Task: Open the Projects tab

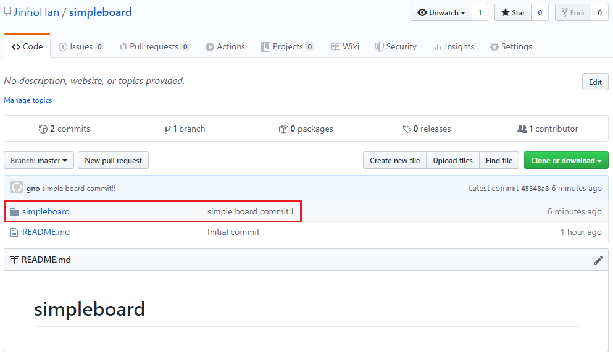Action: [x=287, y=46]
